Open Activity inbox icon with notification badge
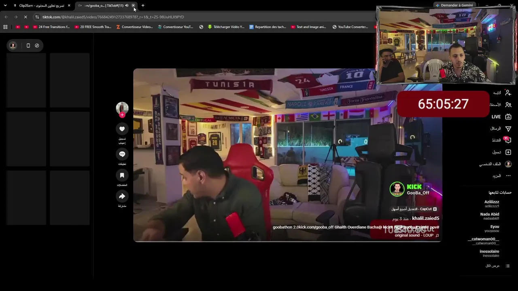Viewport: 518px width, 291px height. (x=508, y=140)
